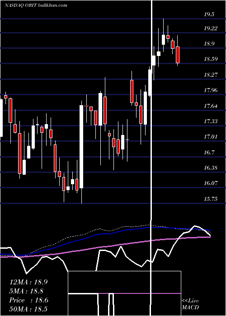Screen dimensions: 226x316
Task: Click the 18.9 price axis label
Action: pyautogui.click(x=209, y=44)
